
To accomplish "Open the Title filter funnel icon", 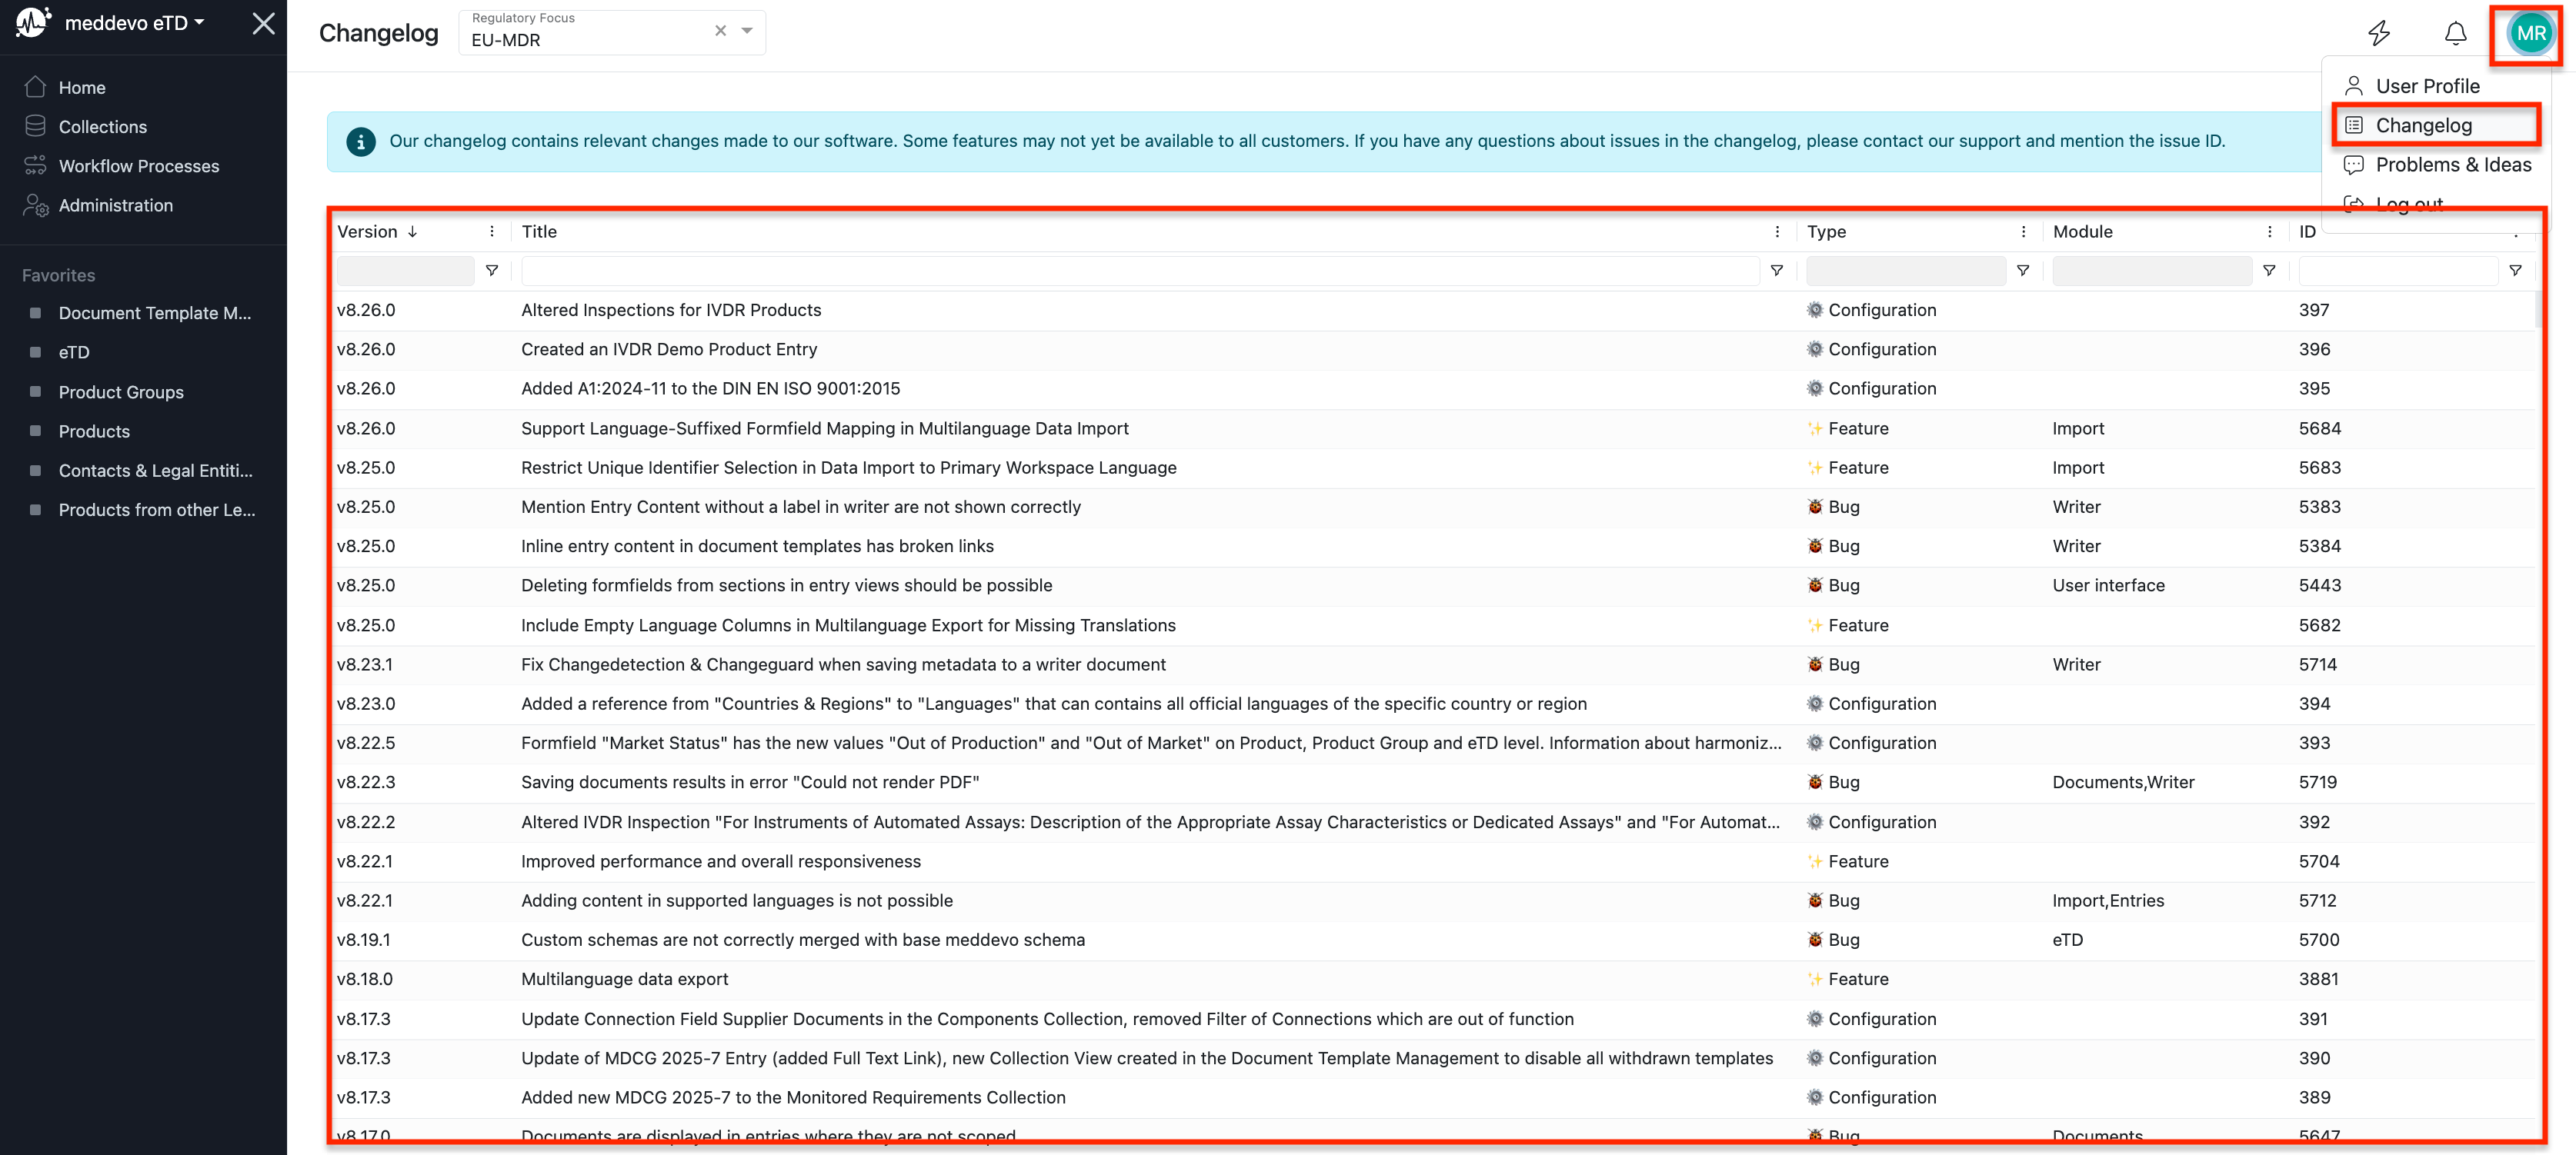I will 1777,271.
